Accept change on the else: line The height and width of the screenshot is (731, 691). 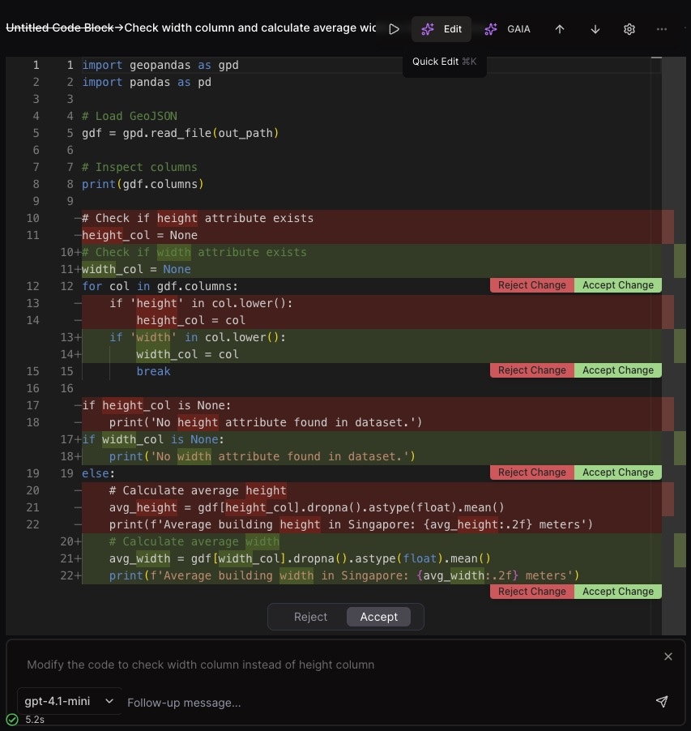(618, 472)
